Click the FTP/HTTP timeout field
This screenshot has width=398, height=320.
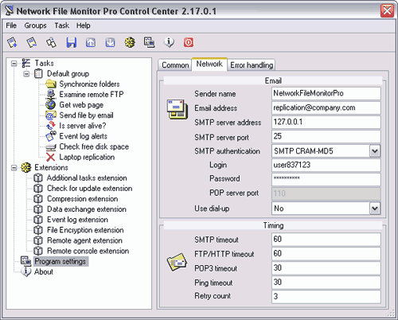[x=326, y=254]
